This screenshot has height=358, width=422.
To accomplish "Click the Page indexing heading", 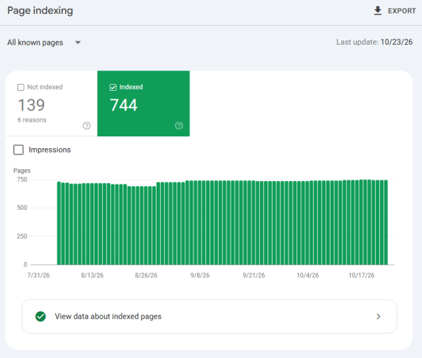I will pyautogui.click(x=40, y=10).
